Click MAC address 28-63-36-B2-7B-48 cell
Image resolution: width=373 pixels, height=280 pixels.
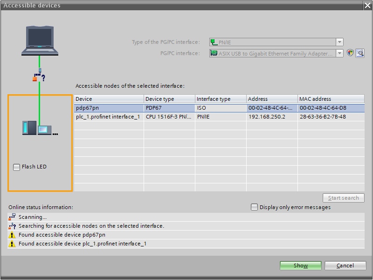(331, 117)
